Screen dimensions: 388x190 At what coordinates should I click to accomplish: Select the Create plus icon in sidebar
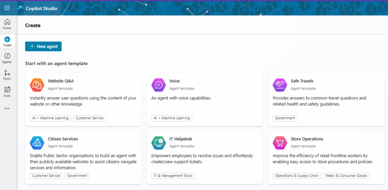point(7,39)
